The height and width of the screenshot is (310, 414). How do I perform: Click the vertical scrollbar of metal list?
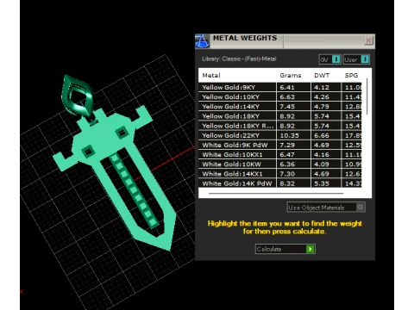(x=367, y=96)
